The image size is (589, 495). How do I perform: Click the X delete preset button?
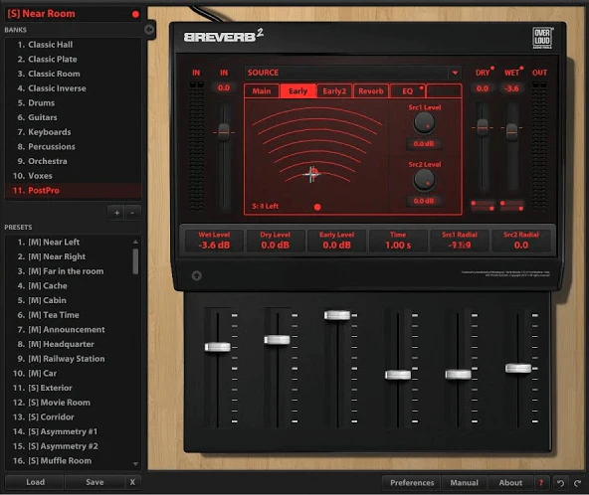[x=132, y=482]
